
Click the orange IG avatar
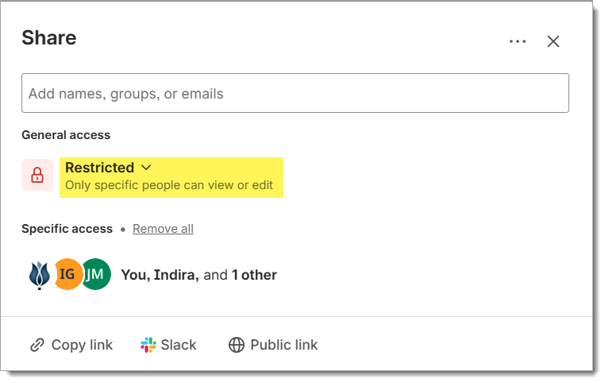pos(67,274)
